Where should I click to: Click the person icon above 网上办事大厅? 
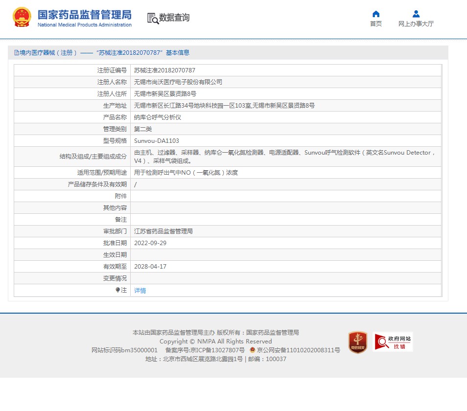coord(416,14)
